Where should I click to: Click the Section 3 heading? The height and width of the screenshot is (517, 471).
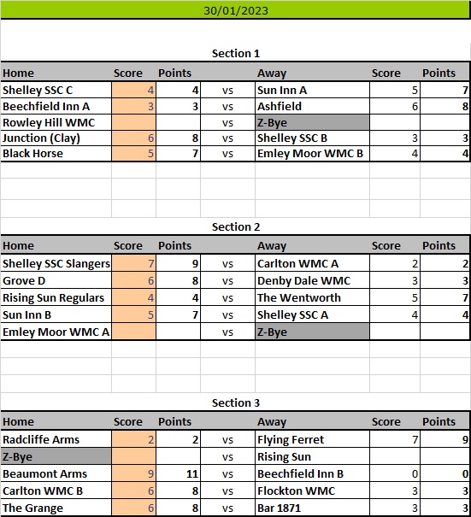[236, 402]
